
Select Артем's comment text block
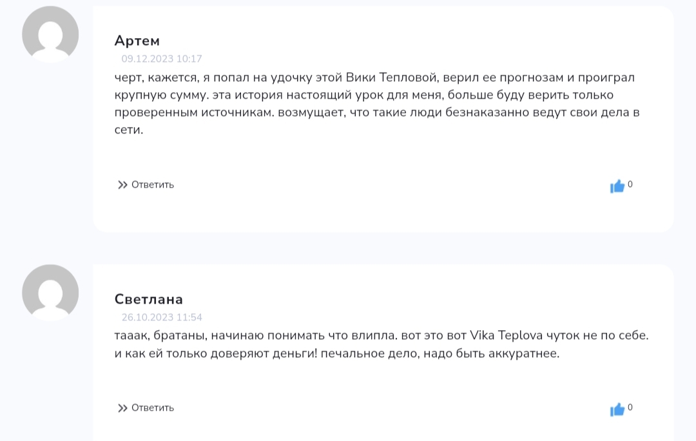[x=374, y=103]
